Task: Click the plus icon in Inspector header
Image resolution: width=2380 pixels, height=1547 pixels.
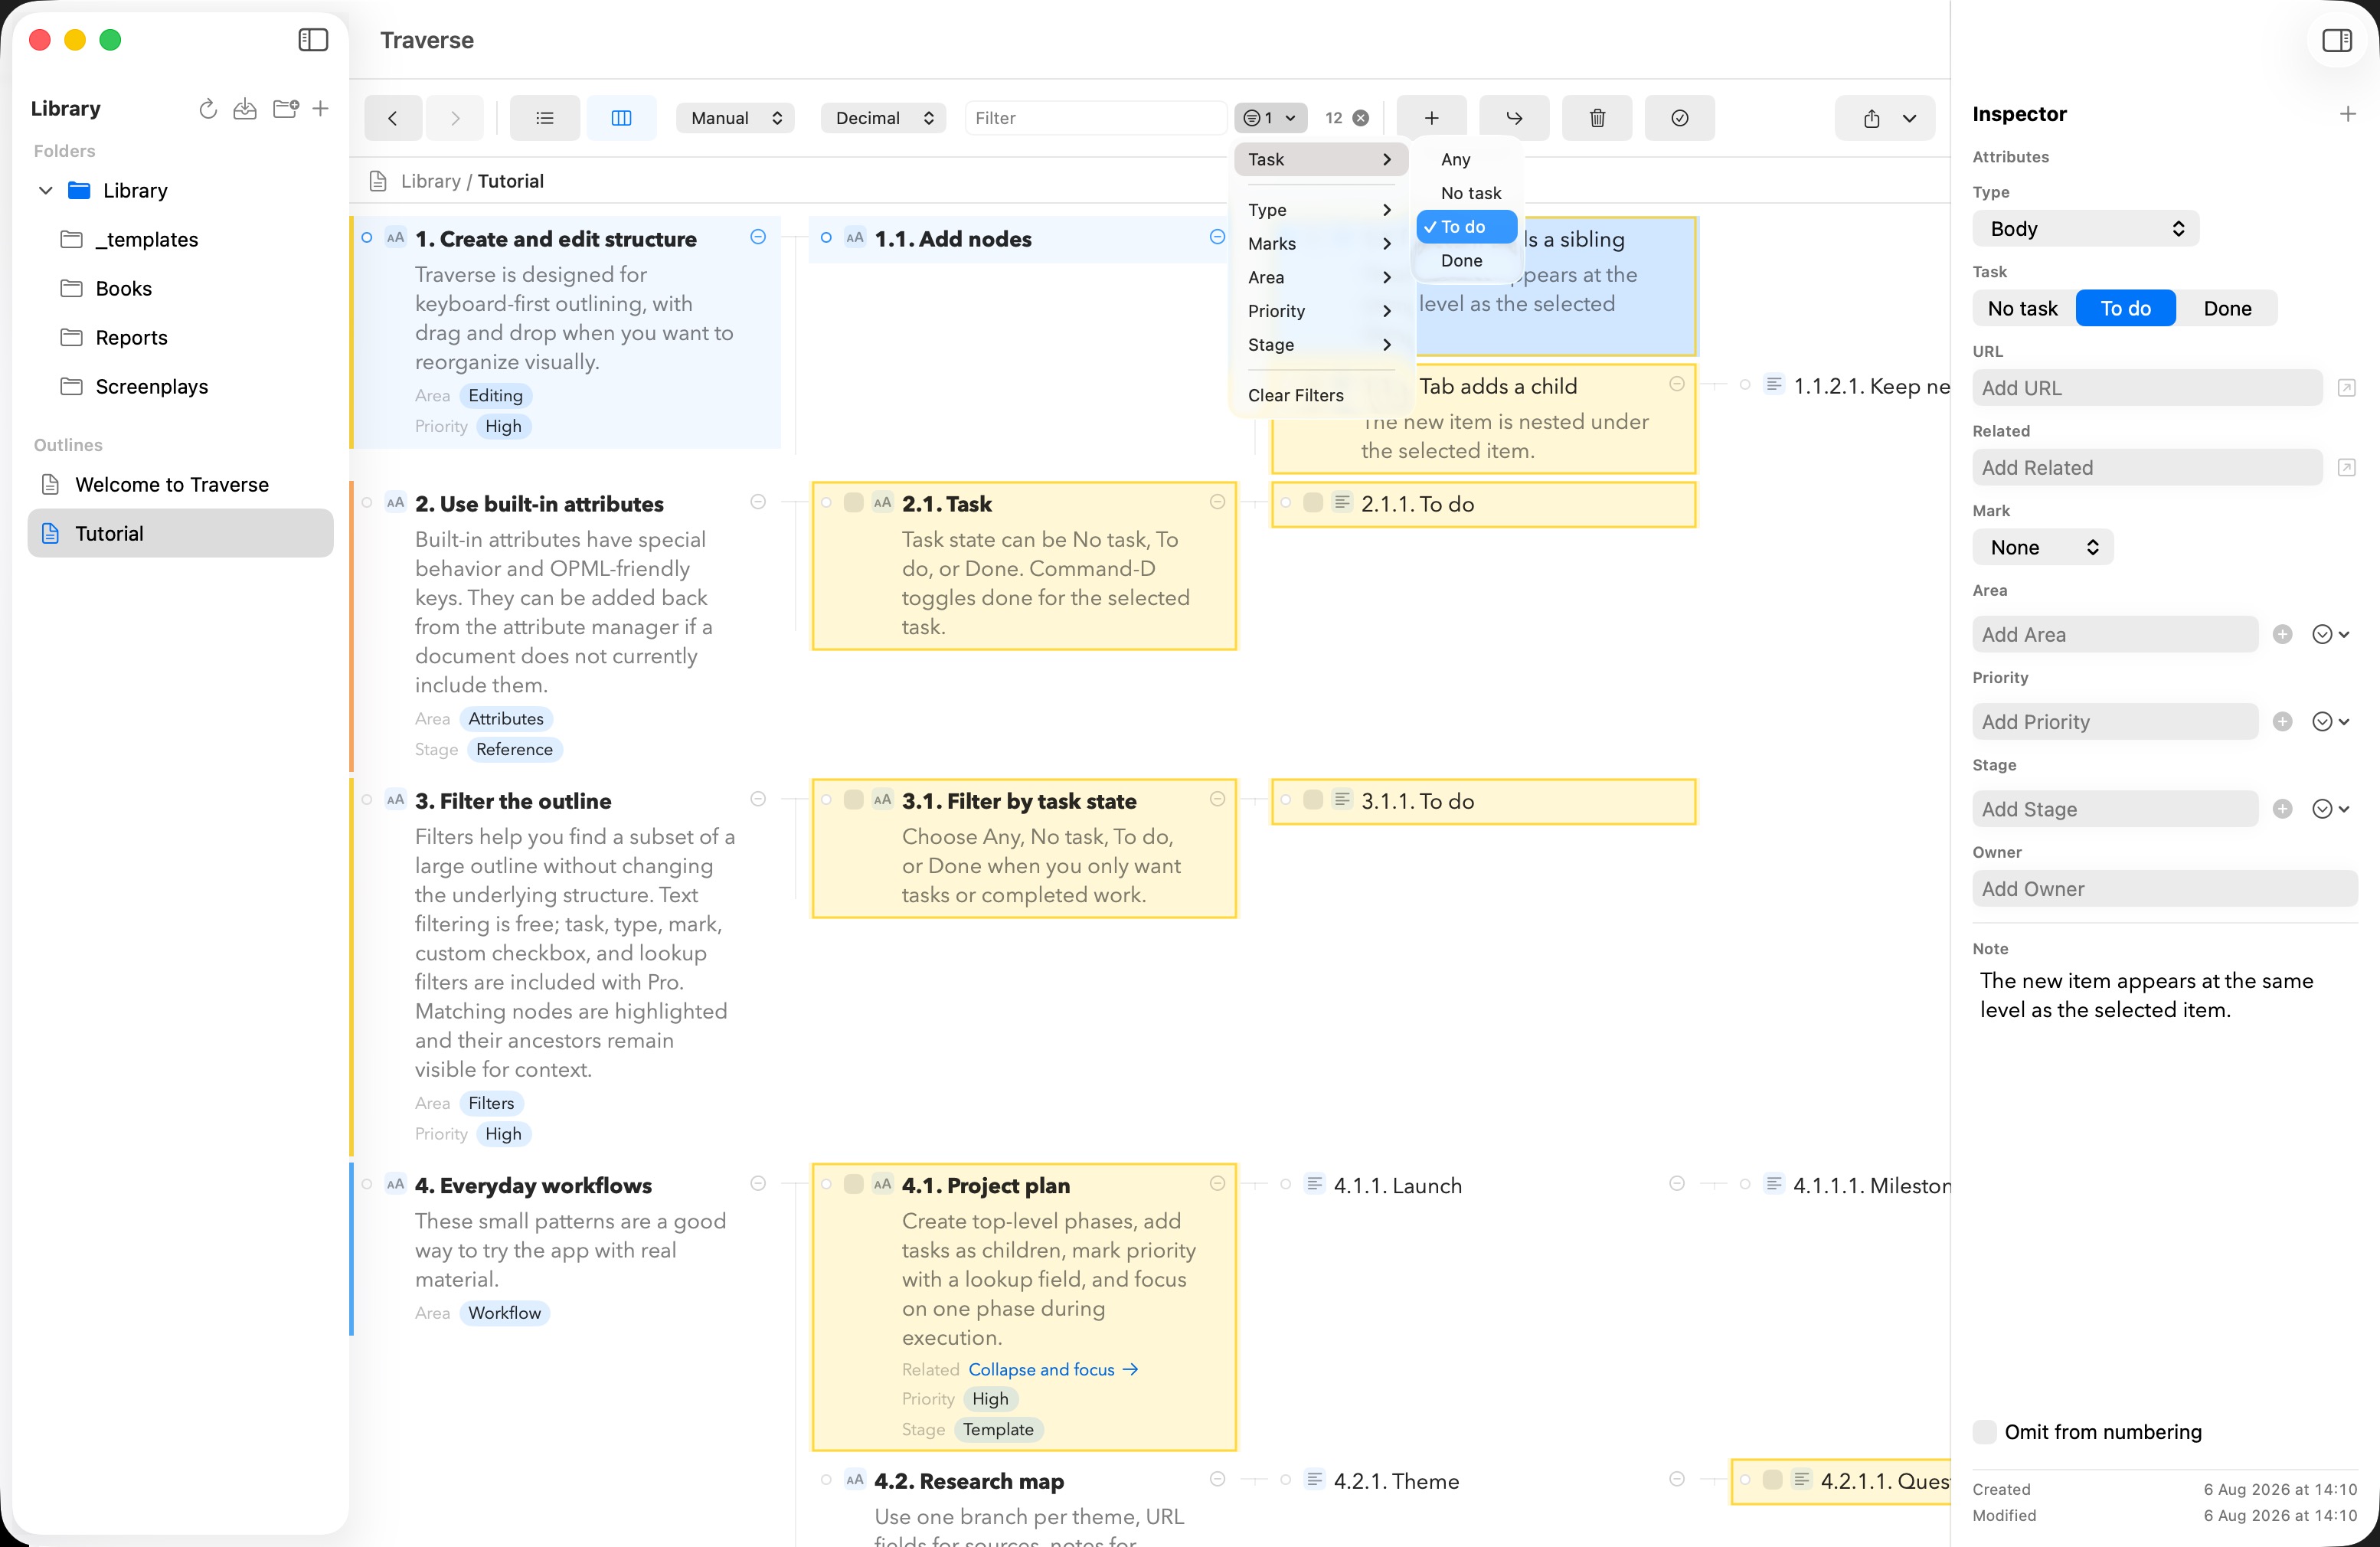Action: 2347,114
